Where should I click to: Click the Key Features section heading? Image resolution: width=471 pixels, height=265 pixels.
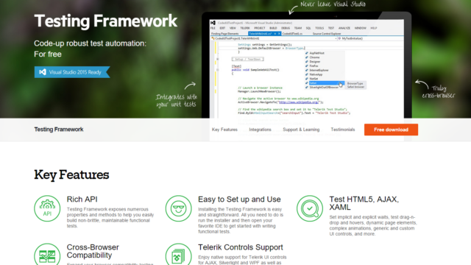pyautogui.click(x=71, y=174)
